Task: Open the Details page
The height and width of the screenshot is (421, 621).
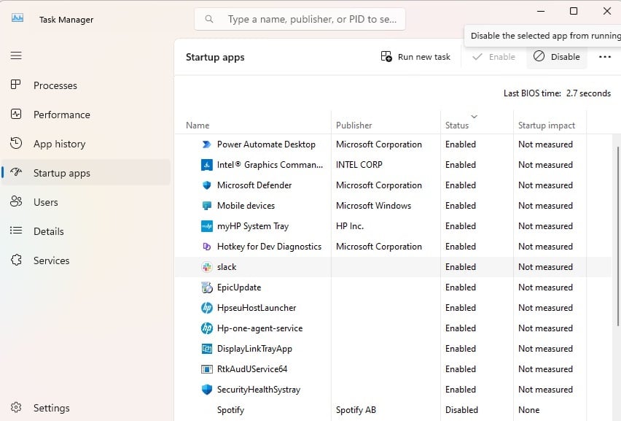Action: tap(86, 231)
